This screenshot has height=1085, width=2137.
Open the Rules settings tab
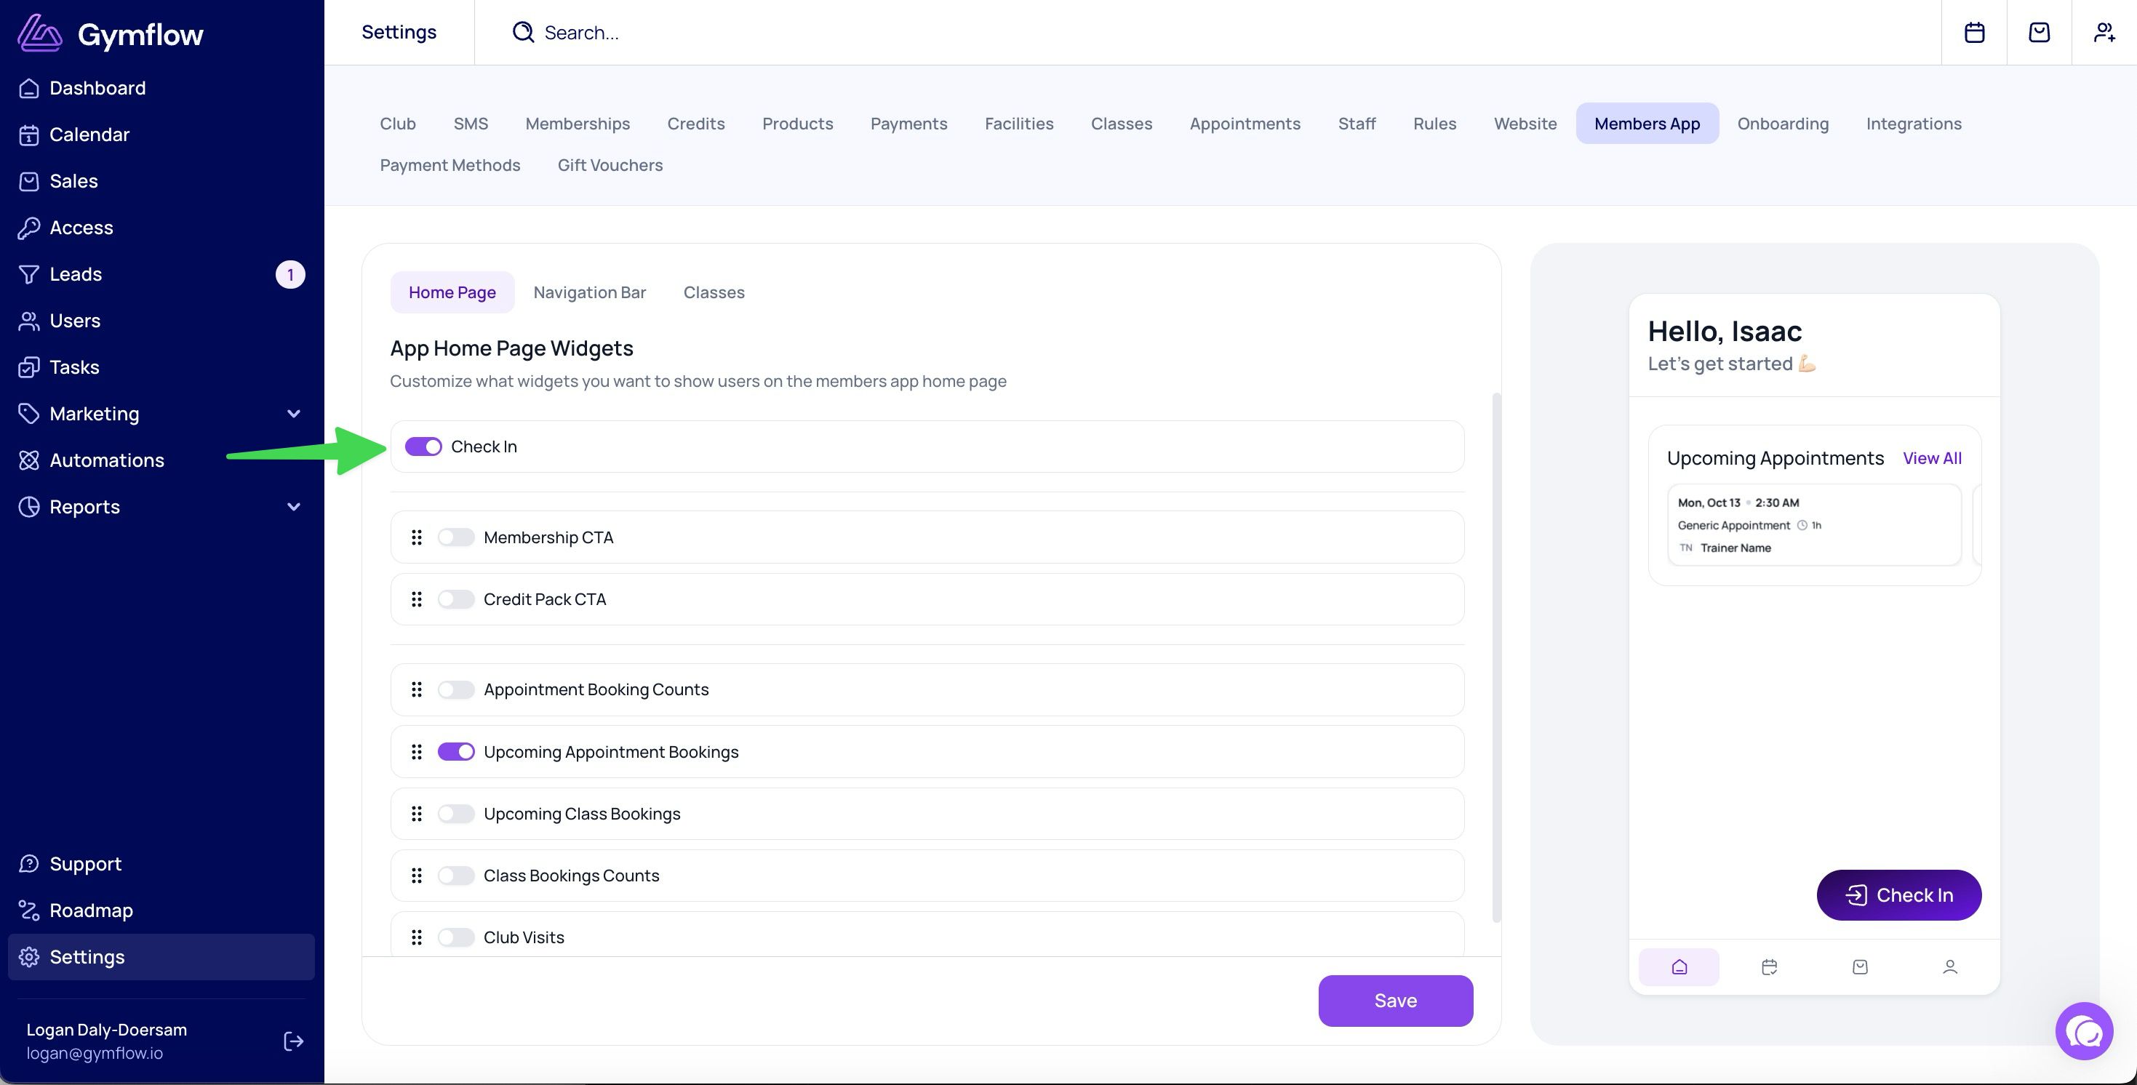click(1434, 124)
